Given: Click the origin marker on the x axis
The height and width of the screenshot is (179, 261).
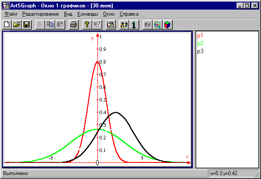Looking at the screenshot, I should click(x=97, y=163).
